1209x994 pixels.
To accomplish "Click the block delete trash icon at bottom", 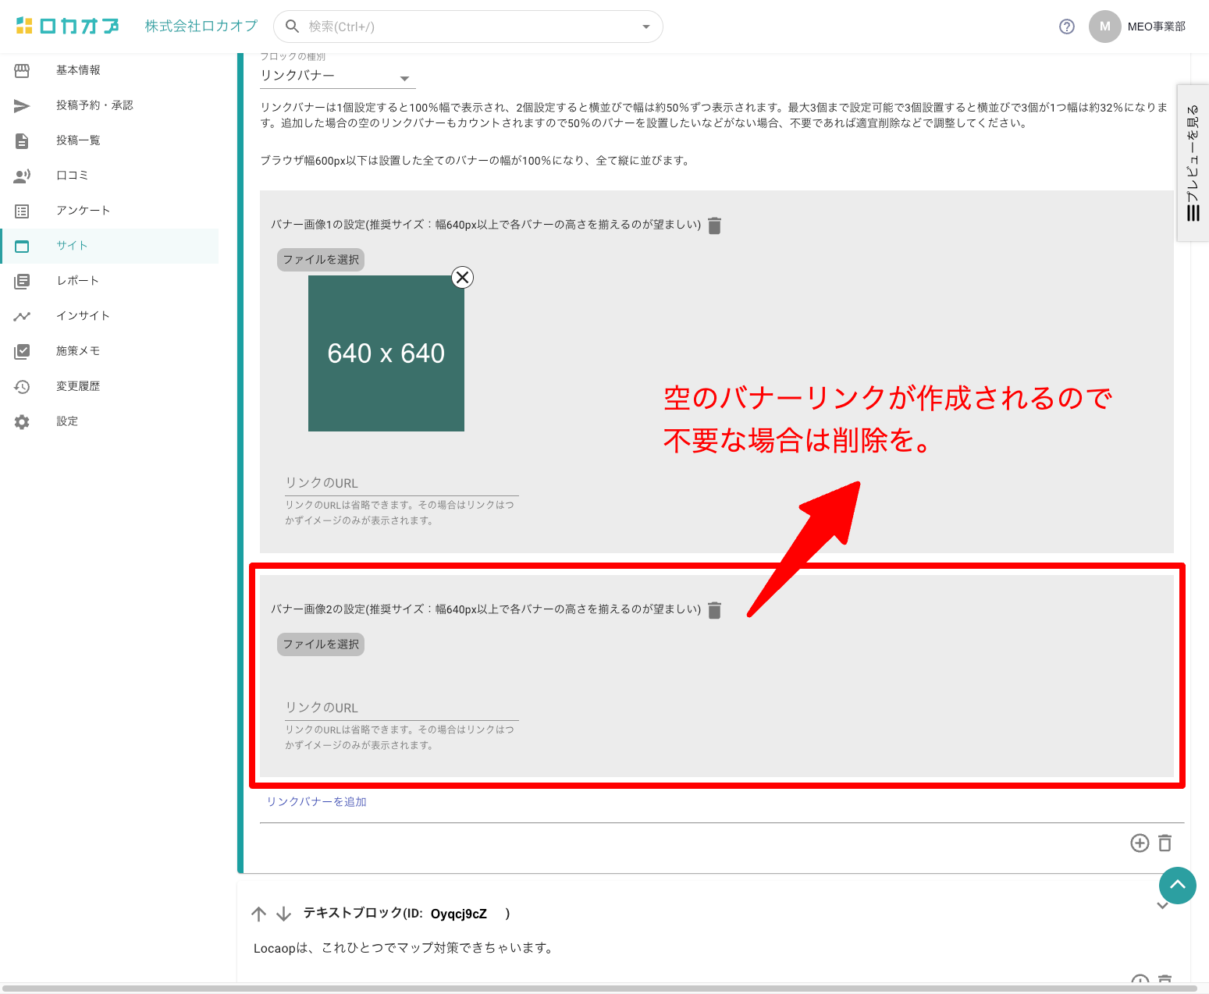I will (x=1165, y=843).
